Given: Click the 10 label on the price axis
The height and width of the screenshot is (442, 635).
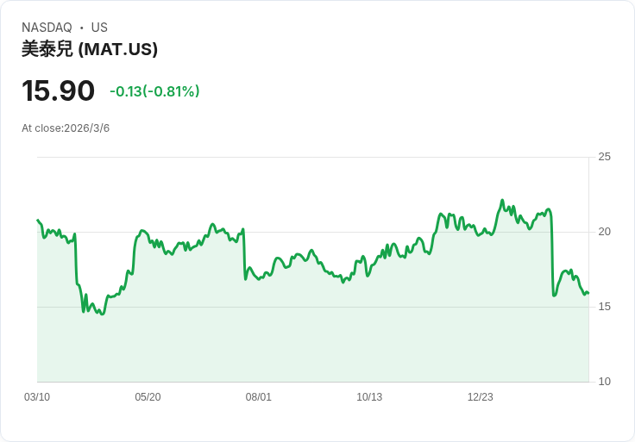Looking at the screenshot, I should point(604,382).
